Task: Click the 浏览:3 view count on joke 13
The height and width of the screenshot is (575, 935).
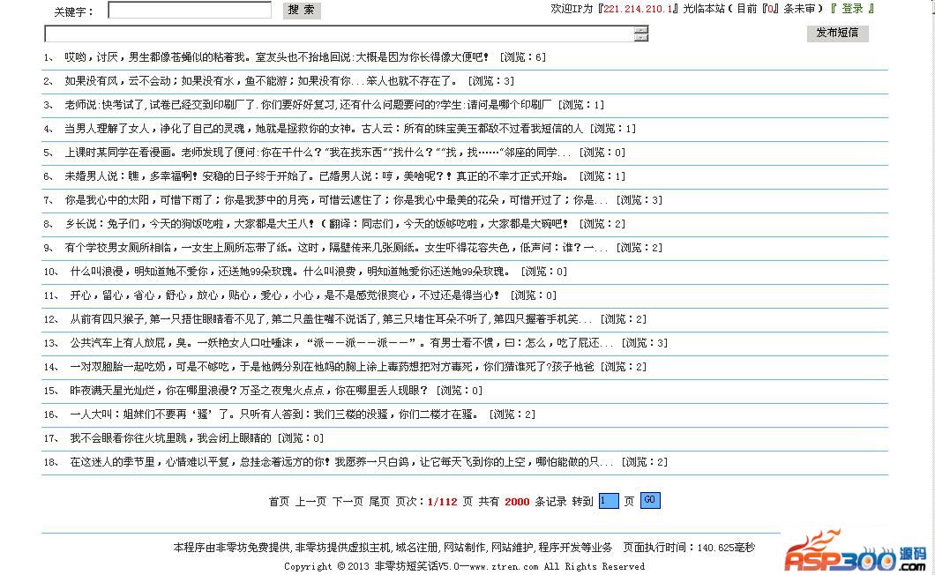Action: [645, 344]
